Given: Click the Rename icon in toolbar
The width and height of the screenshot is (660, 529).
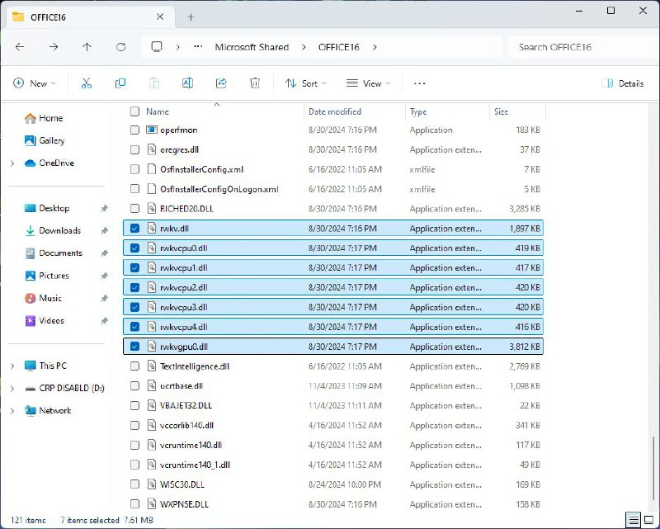Looking at the screenshot, I should tap(187, 83).
